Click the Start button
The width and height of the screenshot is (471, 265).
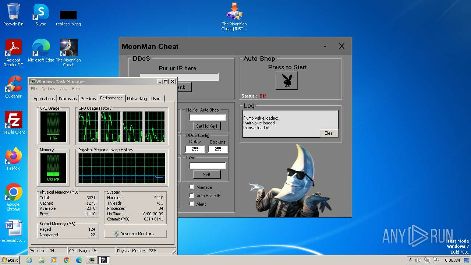[10, 260]
